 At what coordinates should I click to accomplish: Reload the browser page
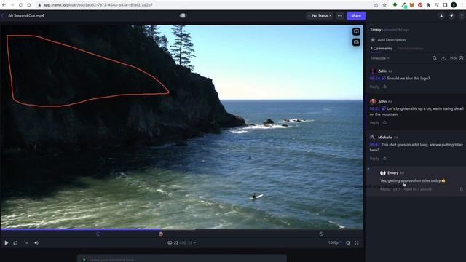click(20, 5)
